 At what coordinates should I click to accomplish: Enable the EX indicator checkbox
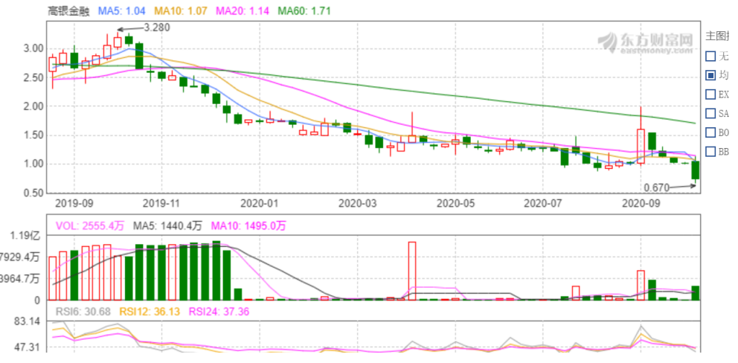710,94
